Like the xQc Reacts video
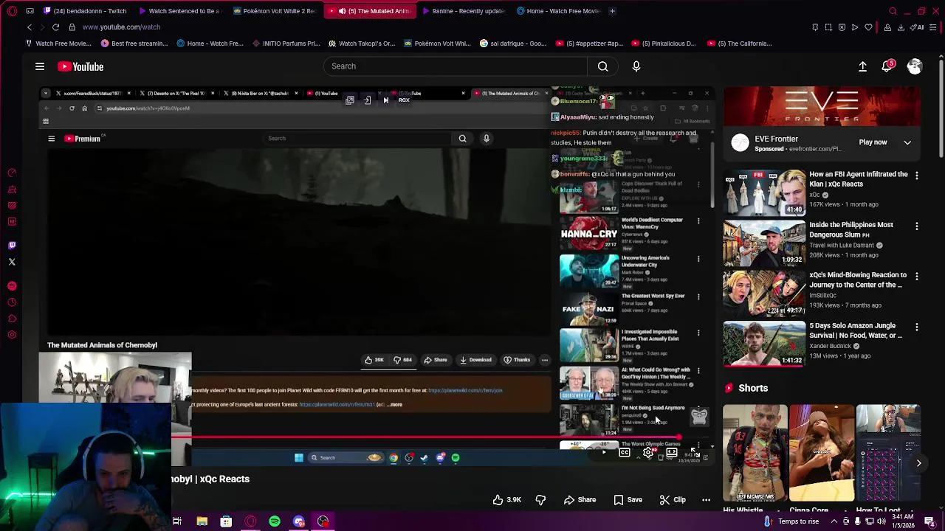 click(x=506, y=500)
